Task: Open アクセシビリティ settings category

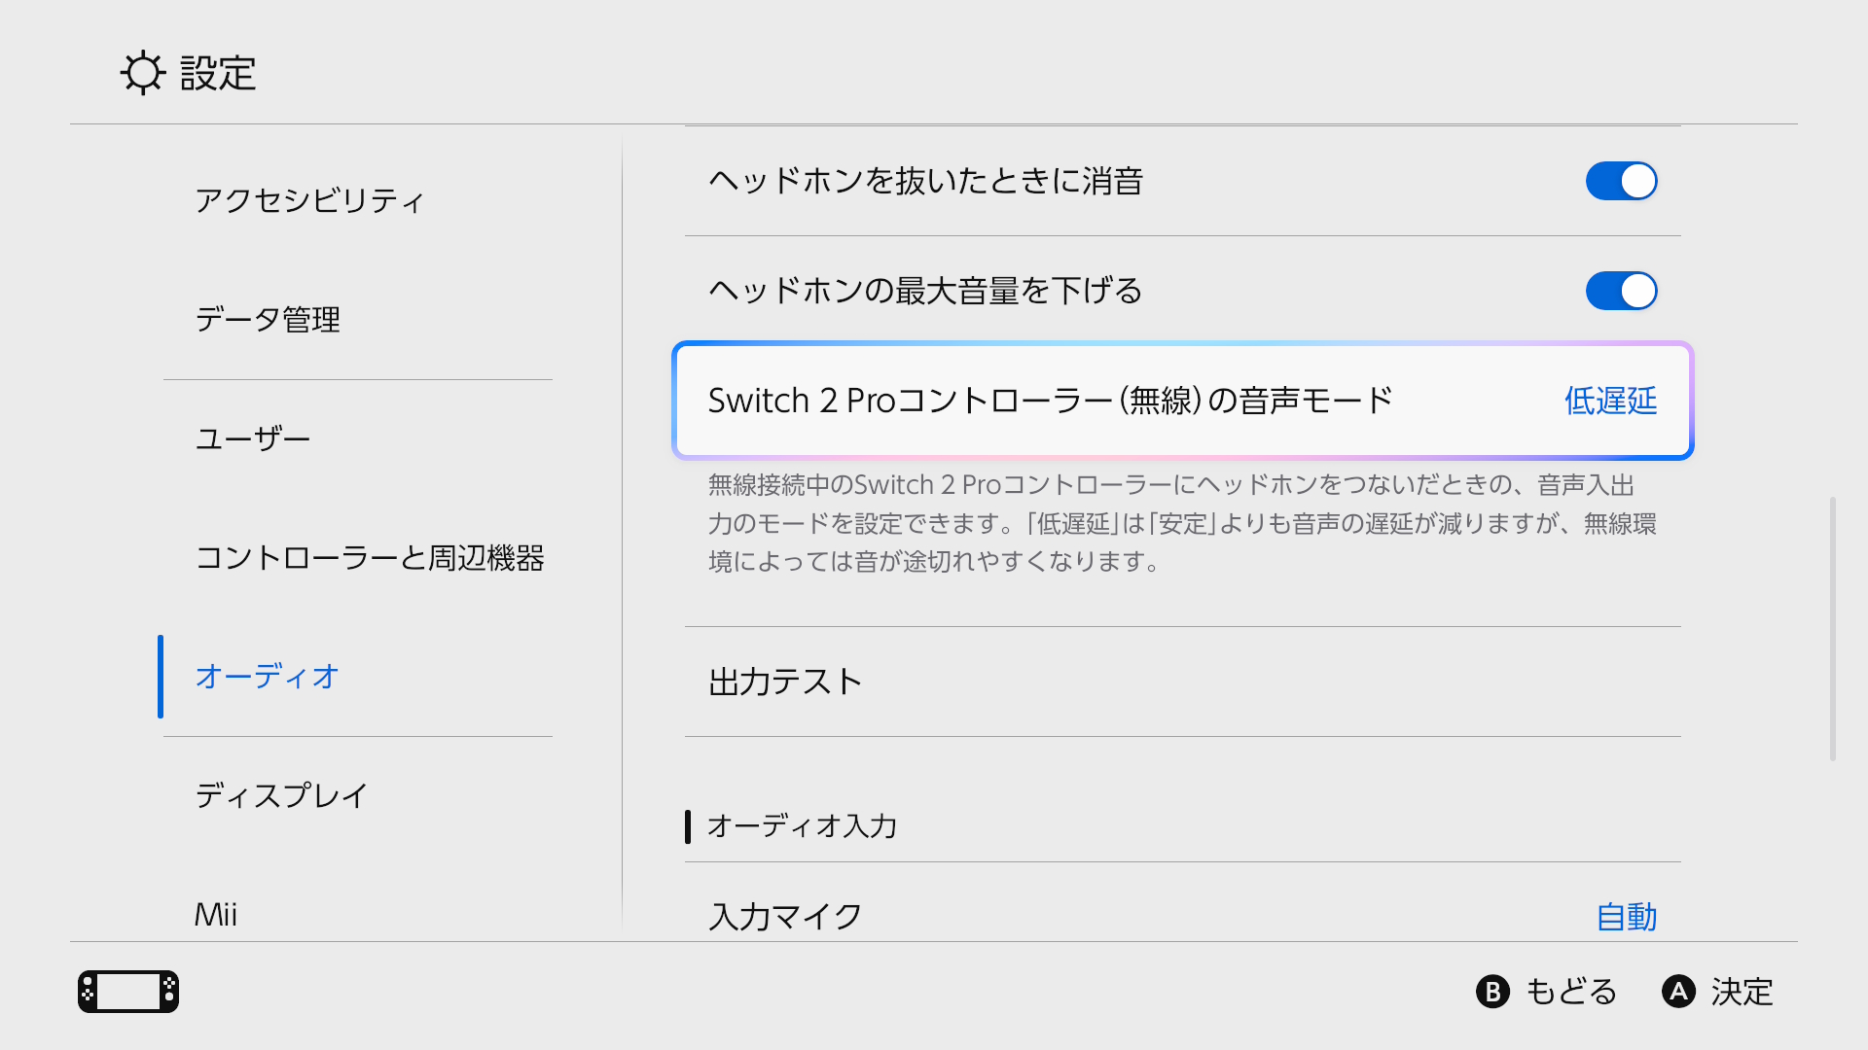Action: tap(310, 200)
